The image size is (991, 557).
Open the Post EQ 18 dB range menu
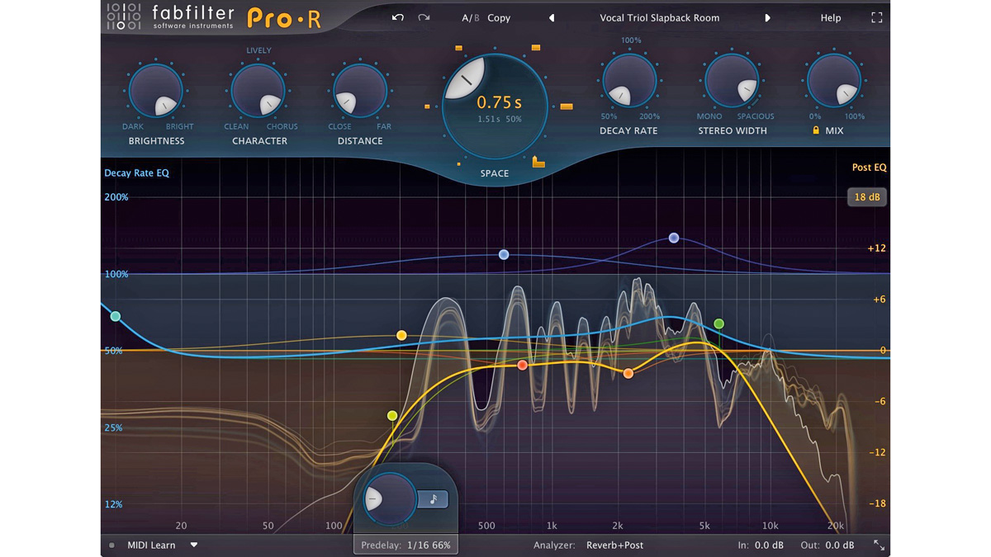(866, 197)
